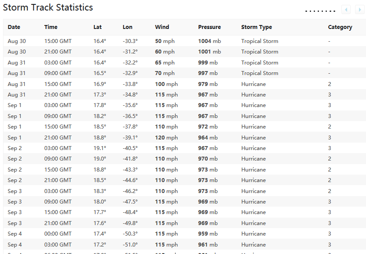Click latitude 19.1° cell
Image resolution: width=366 pixels, height=254 pixels.
click(100, 148)
